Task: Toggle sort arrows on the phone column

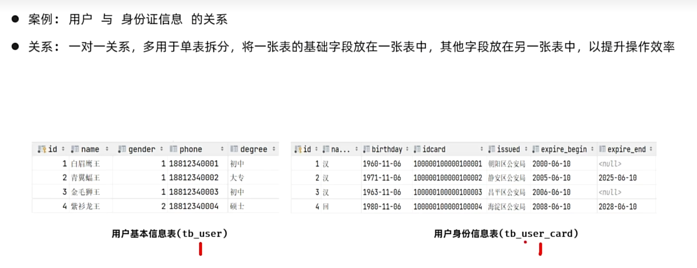Action: tap(222, 149)
